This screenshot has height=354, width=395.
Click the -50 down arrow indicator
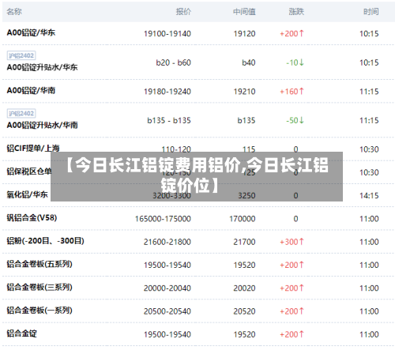295,121
